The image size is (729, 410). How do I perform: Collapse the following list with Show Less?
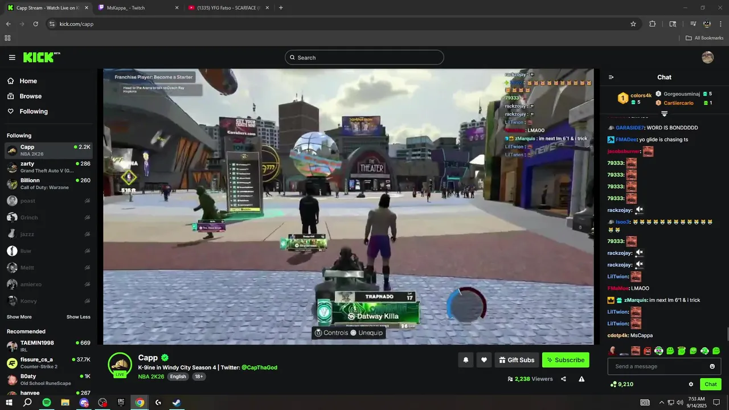(x=79, y=317)
